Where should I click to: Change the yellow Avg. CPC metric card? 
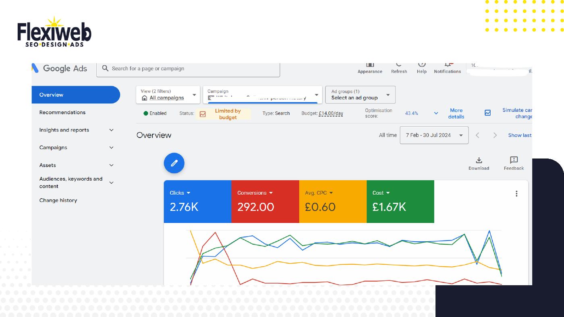pyautogui.click(x=333, y=202)
